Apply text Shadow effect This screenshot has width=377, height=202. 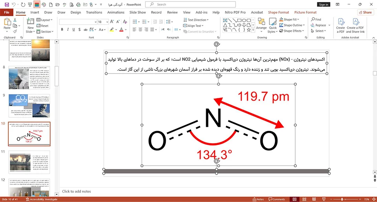(79, 29)
